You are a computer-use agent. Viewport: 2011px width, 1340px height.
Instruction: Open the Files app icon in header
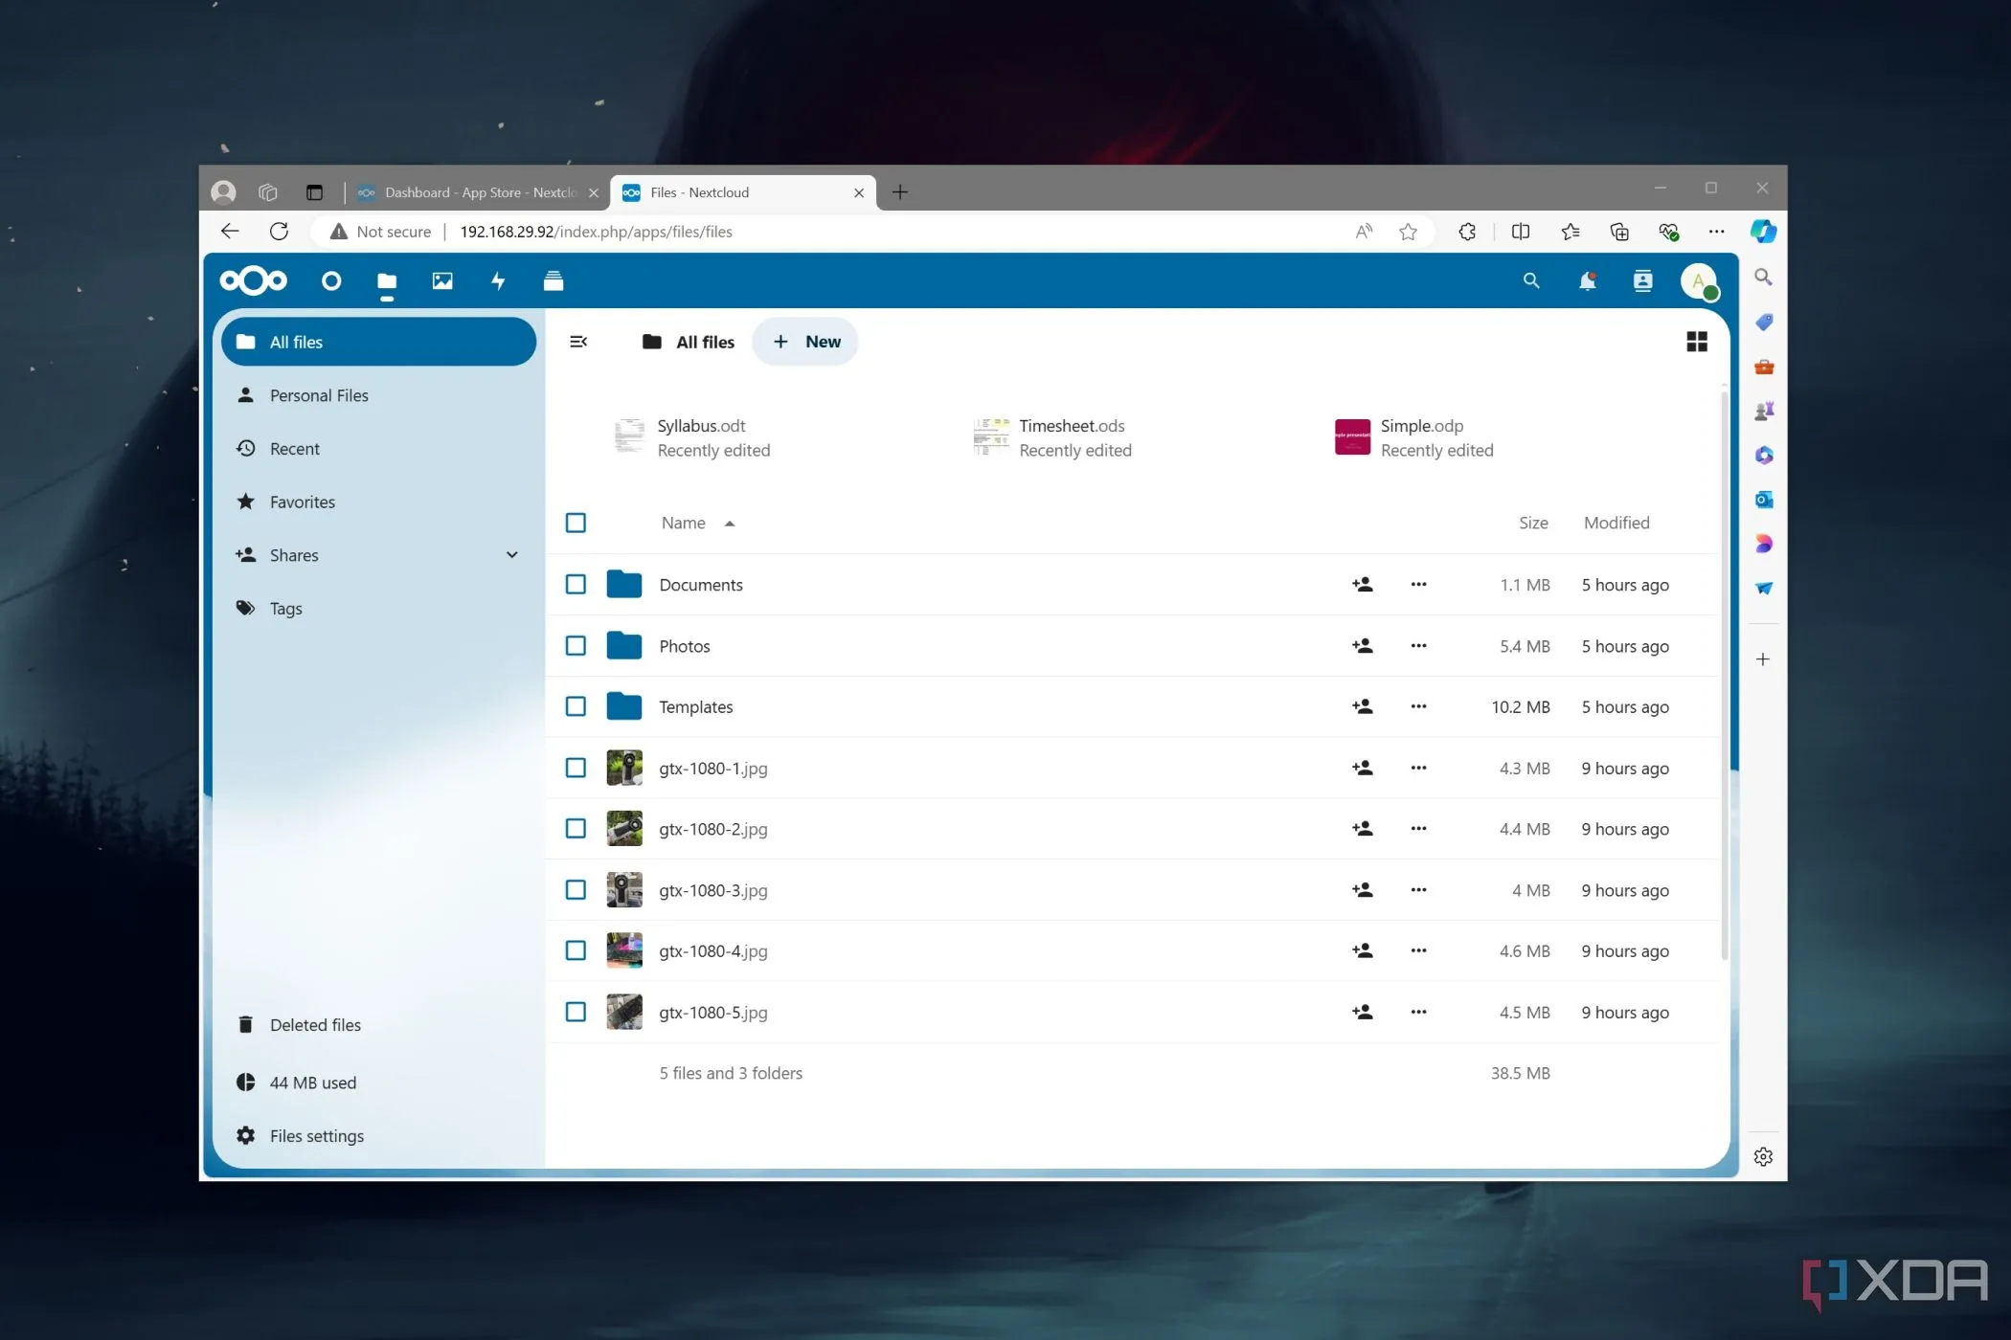[387, 280]
